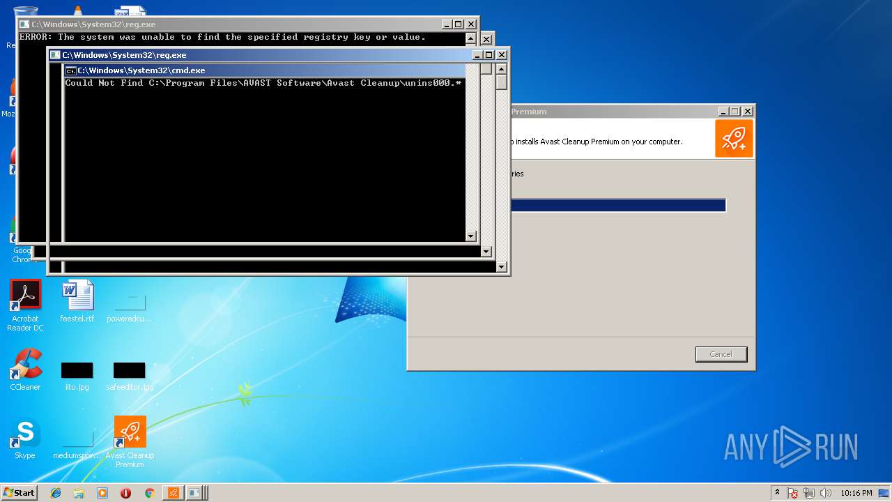
Task: Maximize the front reg.exe window
Action: pyautogui.click(x=489, y=55)
